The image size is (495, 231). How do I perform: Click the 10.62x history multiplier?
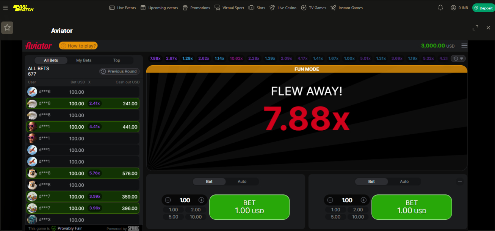pyautogui.click(x=236, y=59)
